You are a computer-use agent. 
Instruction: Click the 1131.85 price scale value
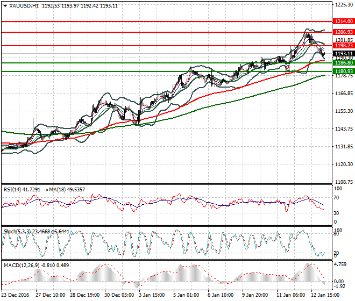point(344,147)
